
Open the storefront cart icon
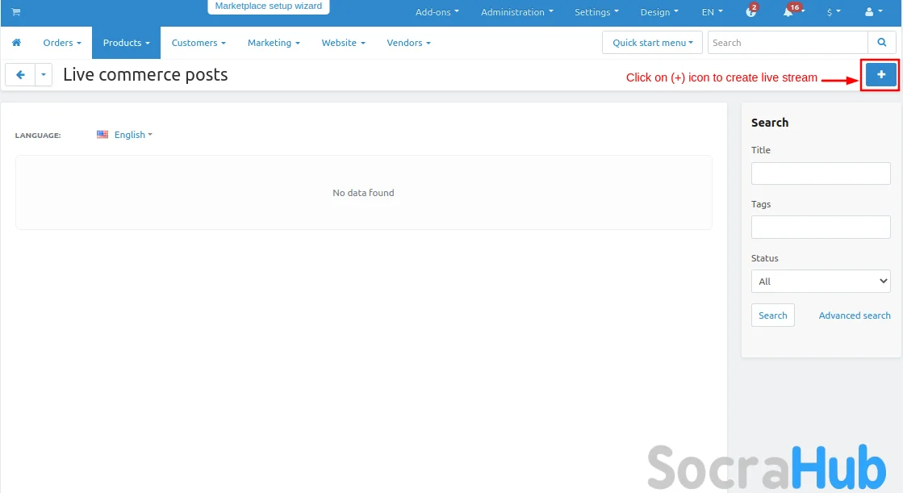point(15,12)
